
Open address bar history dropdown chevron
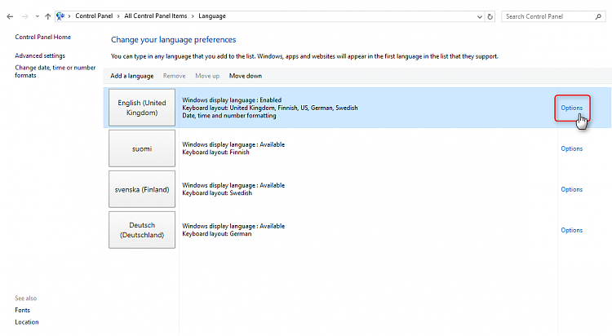479,17
